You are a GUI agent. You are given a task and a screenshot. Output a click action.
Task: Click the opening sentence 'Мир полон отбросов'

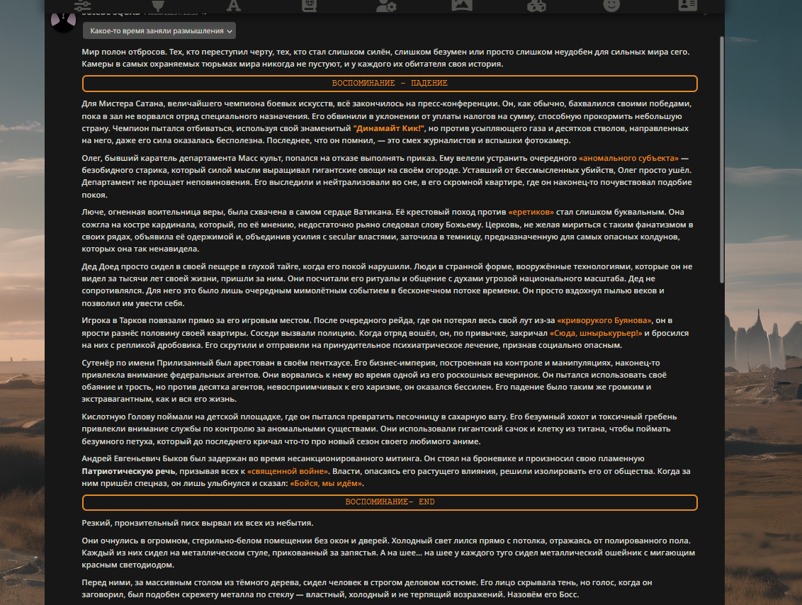pyautogui.click(x=124, y=52)
